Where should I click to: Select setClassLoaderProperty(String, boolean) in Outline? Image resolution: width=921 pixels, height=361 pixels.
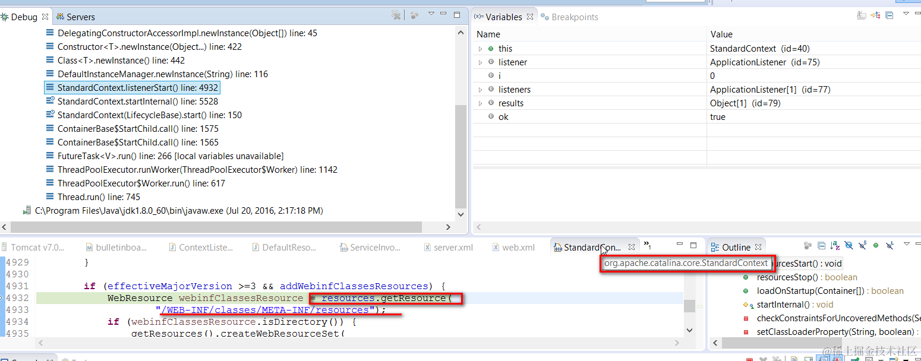[x=831, y=332]
